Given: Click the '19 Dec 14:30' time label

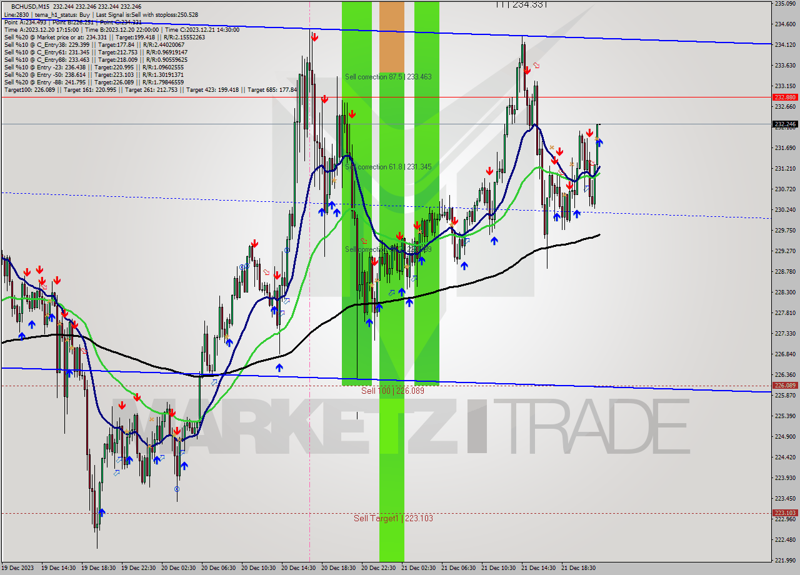Looking at the screenshot, I should click(59, 568).
